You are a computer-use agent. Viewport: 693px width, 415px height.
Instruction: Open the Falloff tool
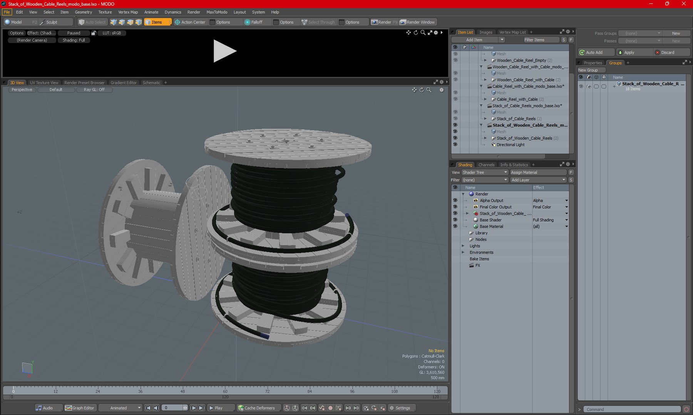pyautogui.click(x=254, y=22)
